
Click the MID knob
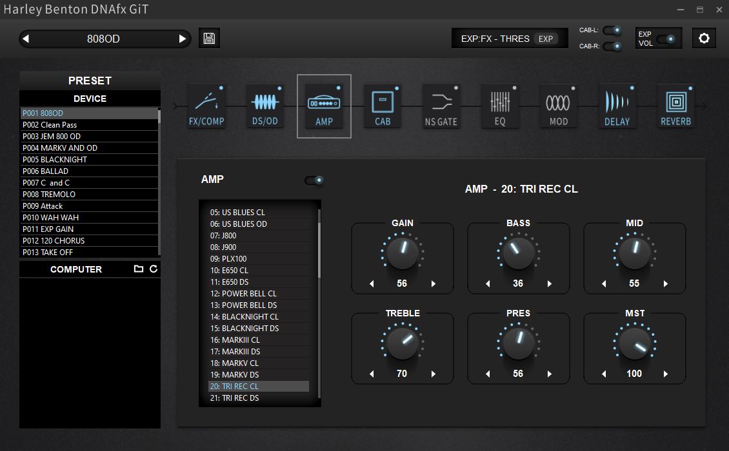(635, 253)
